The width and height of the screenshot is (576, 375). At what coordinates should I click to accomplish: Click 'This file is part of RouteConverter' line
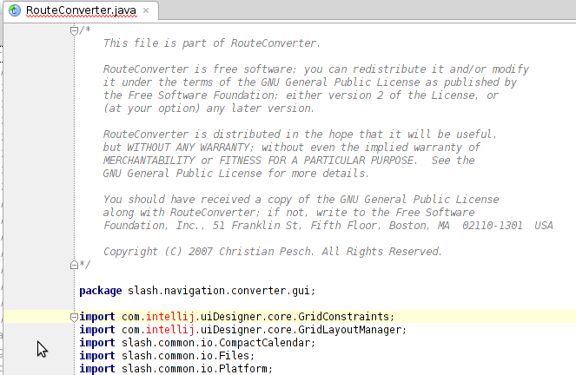click(x=211, y=43)
